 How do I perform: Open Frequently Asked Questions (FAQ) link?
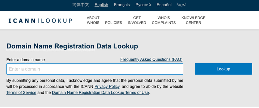tap(151, 60)
